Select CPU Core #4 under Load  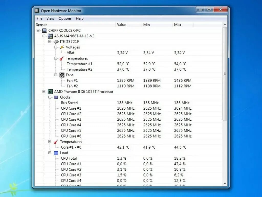[x=128, y=181]
